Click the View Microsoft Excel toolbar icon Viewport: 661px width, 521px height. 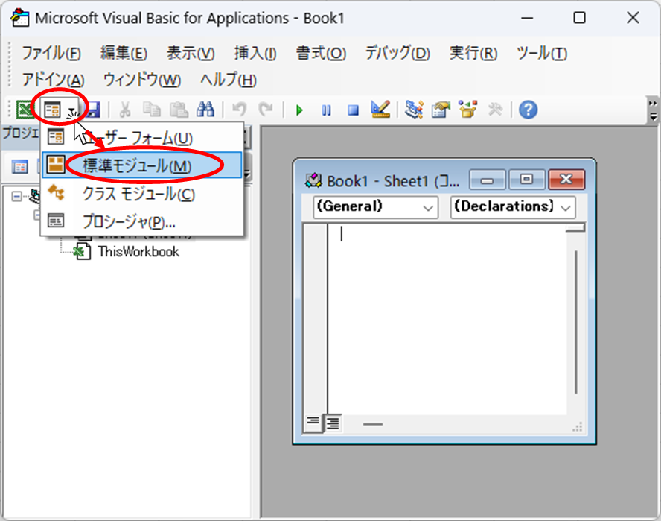tap(25, 110)
